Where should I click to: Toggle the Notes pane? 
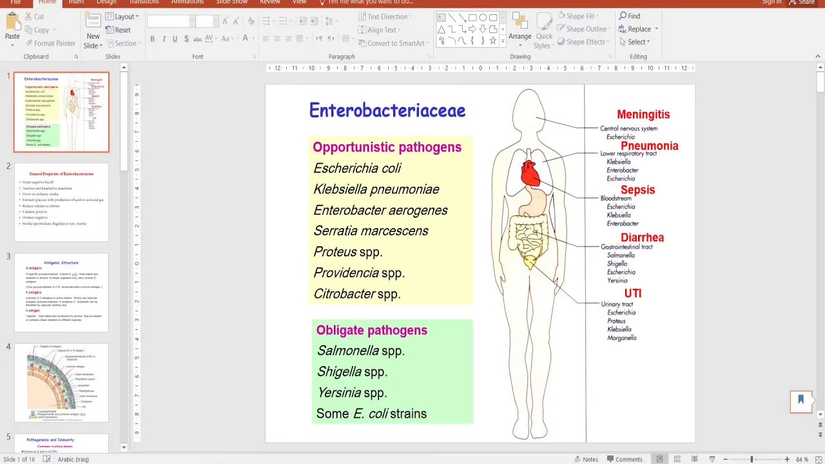(x=586, y=459)
